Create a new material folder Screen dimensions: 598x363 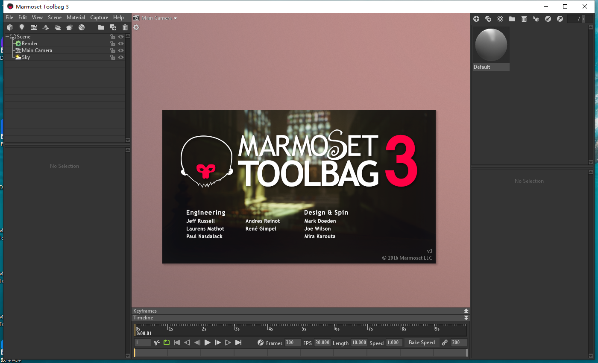[512, 19]
